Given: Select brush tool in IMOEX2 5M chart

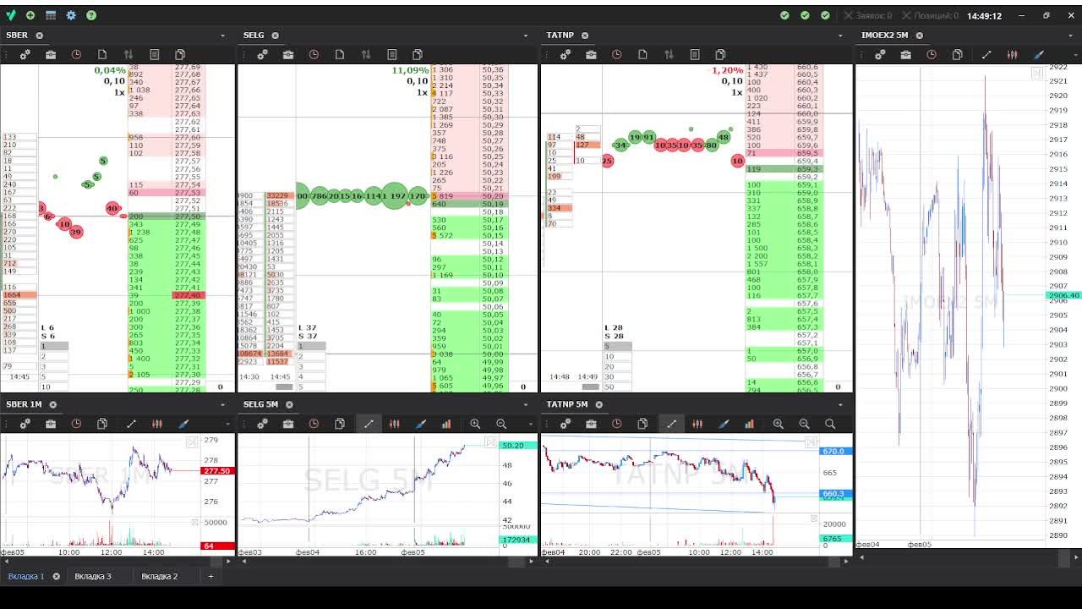Looking at the screenshot, I should pos(1039,54).
